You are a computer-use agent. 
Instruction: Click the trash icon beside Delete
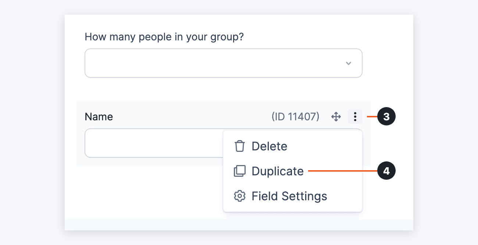[240, 146]
